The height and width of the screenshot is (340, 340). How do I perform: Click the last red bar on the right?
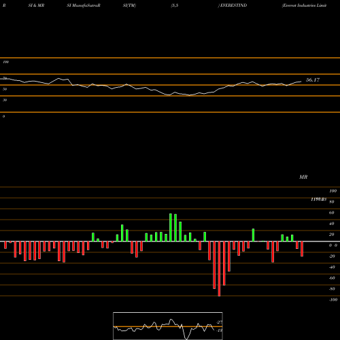(302, 249)
